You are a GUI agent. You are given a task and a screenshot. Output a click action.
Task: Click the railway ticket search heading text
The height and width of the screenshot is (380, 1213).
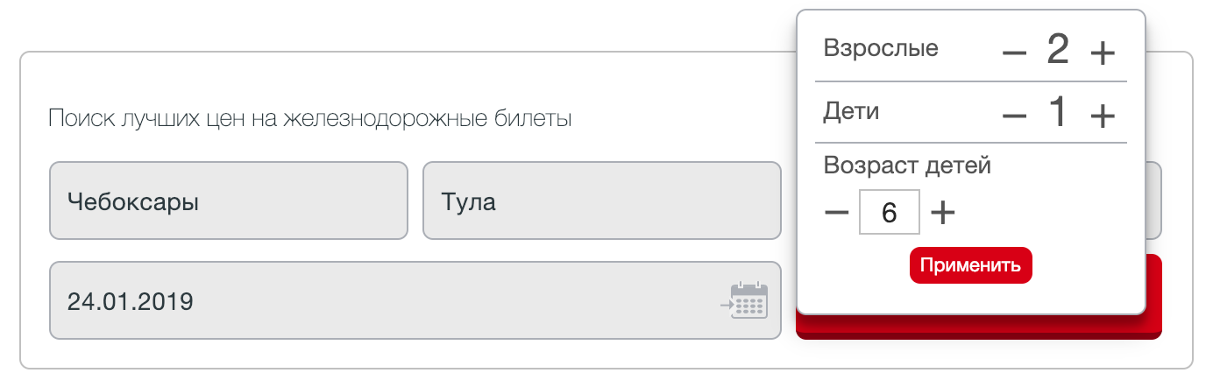310,118
